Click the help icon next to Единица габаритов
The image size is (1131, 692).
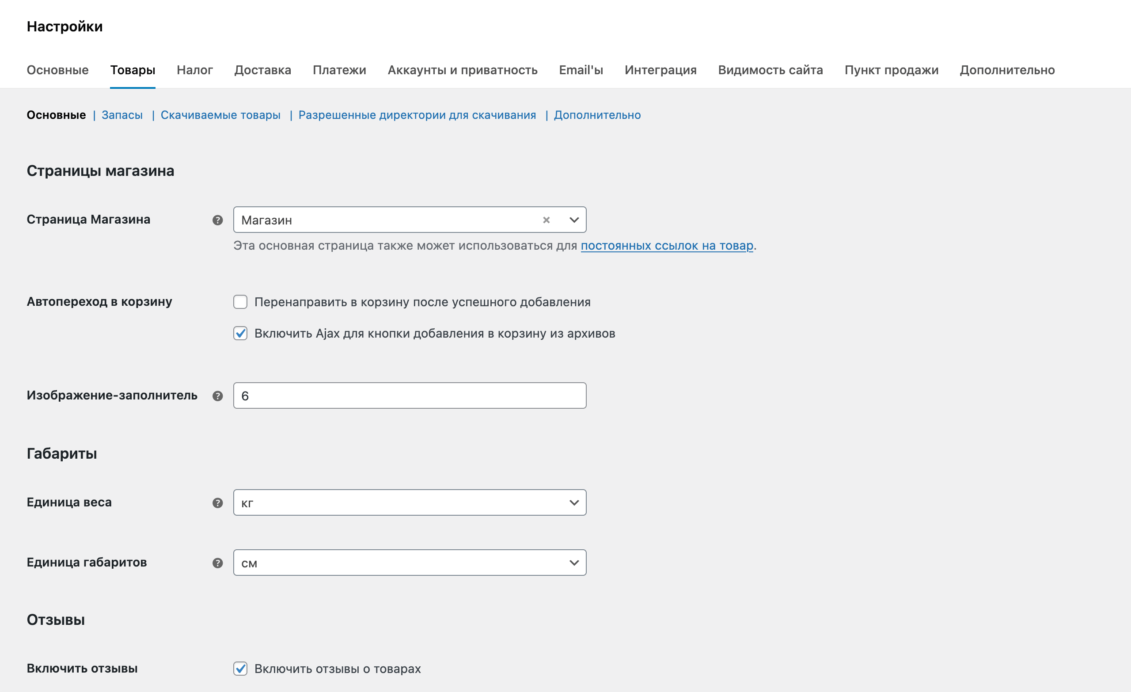click(216, 563)
